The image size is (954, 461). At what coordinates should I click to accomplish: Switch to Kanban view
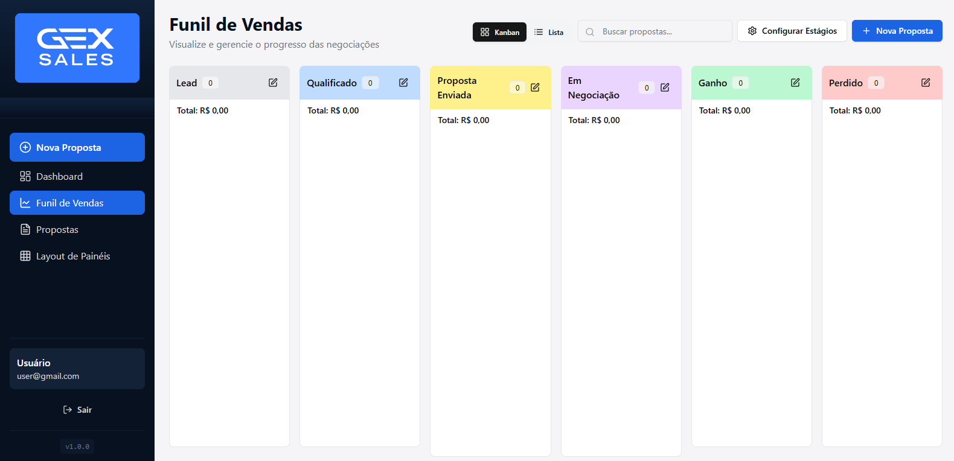(499, 32)
